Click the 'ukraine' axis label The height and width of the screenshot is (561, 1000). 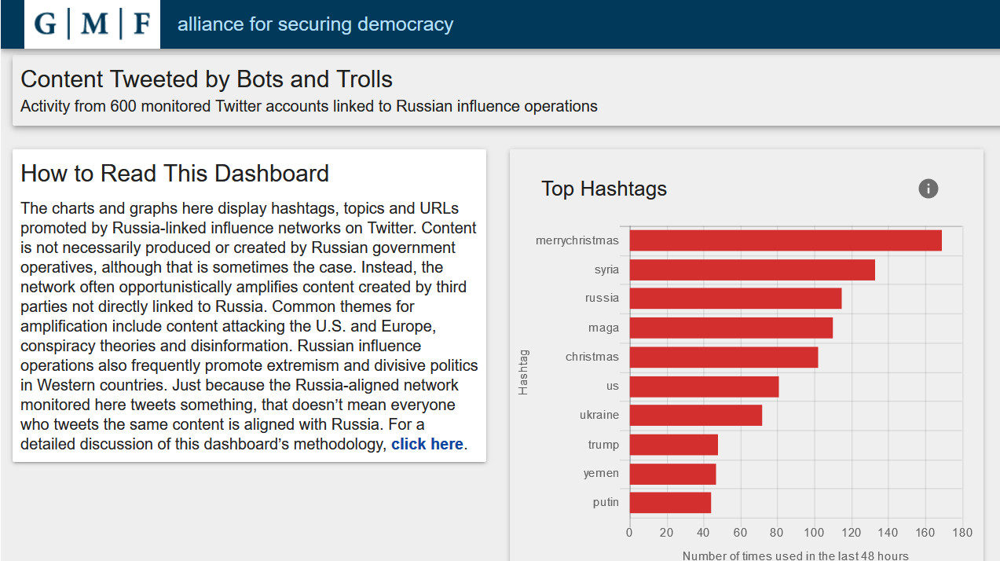pyautogui.click(x=599, y=415)
